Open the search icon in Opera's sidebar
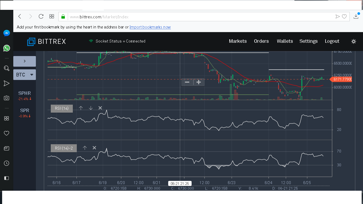 (x=7, y=68)
